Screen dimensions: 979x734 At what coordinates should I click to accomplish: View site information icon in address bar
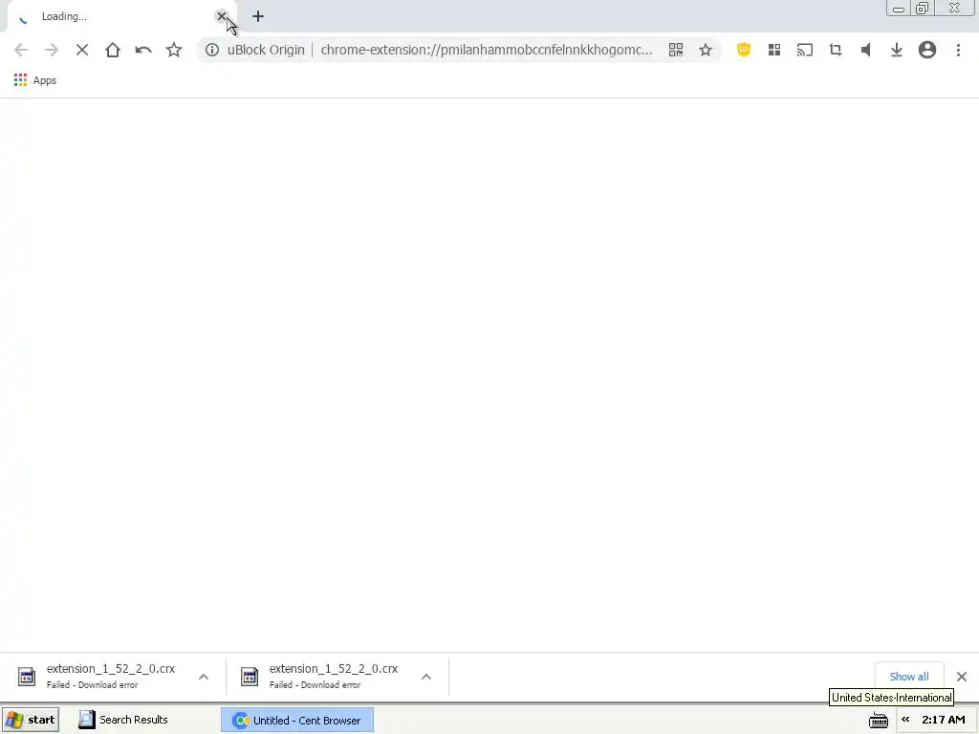click(x=212, y=50)
